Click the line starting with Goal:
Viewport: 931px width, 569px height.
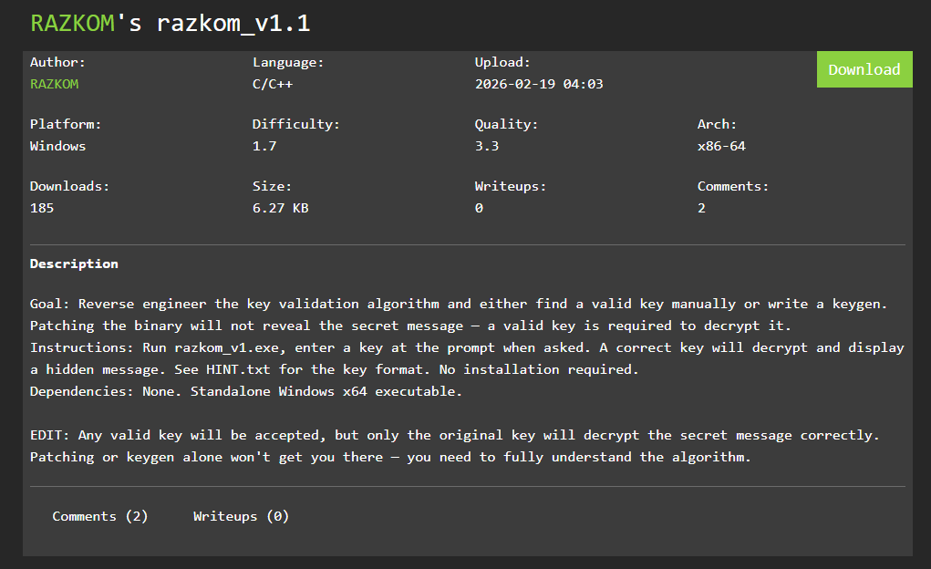click(x=459, y=304)
